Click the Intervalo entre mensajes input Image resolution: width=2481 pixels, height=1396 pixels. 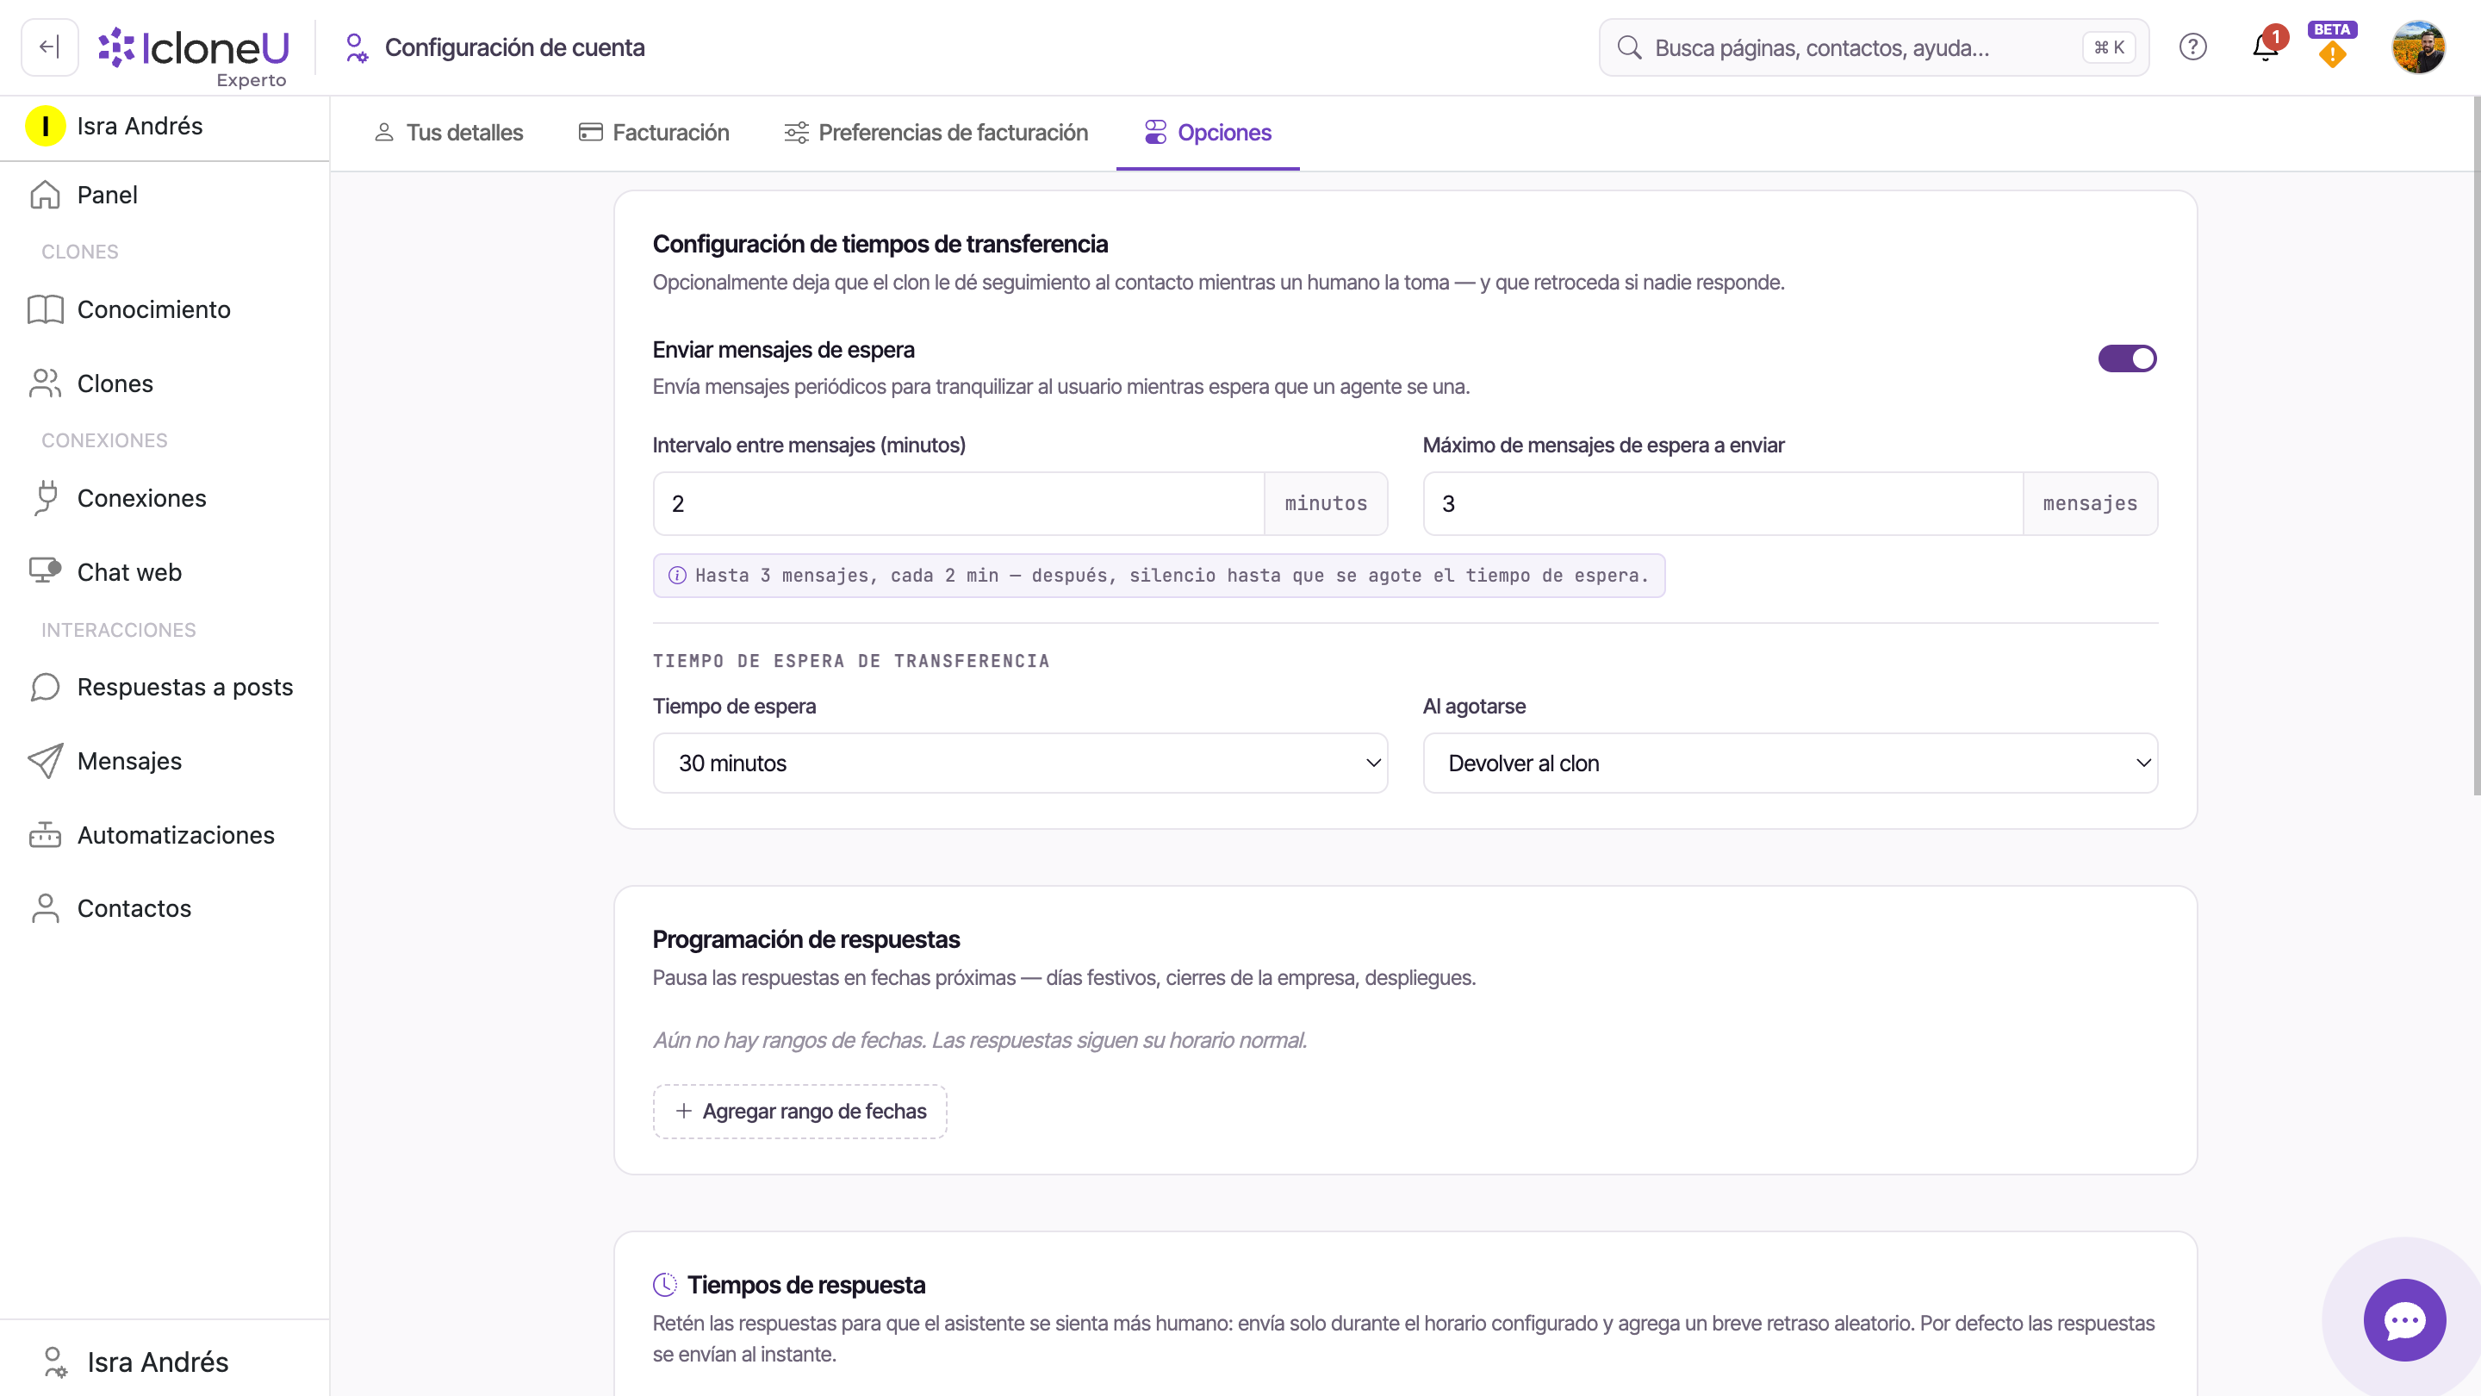[958, 504]
